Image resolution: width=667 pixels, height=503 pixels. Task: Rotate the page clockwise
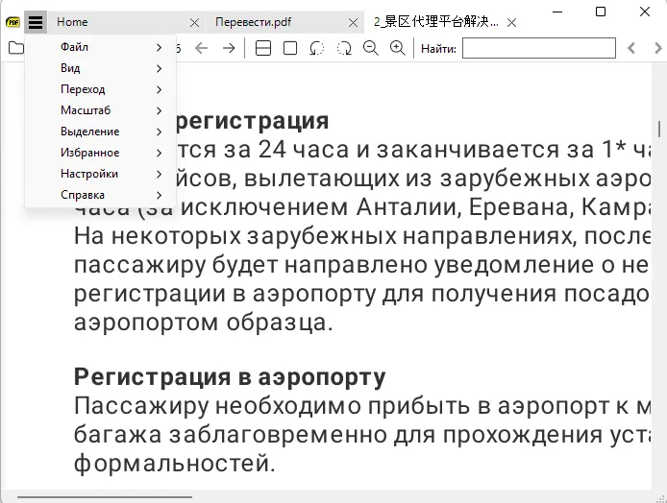click(x=344, y=48)
